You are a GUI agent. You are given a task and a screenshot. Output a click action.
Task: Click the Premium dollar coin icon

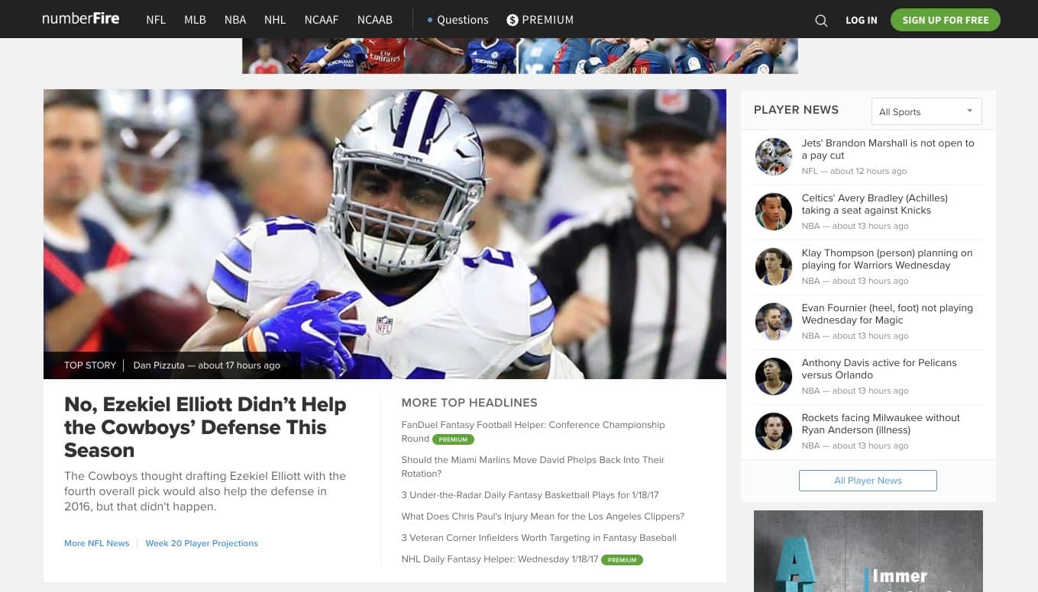coord(513,20)
